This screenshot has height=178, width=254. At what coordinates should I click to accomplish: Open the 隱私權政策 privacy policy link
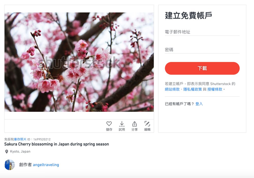(193, 89)
